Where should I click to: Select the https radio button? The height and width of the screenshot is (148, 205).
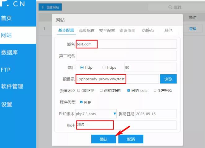pyautogui.click(x=104, y=68)
